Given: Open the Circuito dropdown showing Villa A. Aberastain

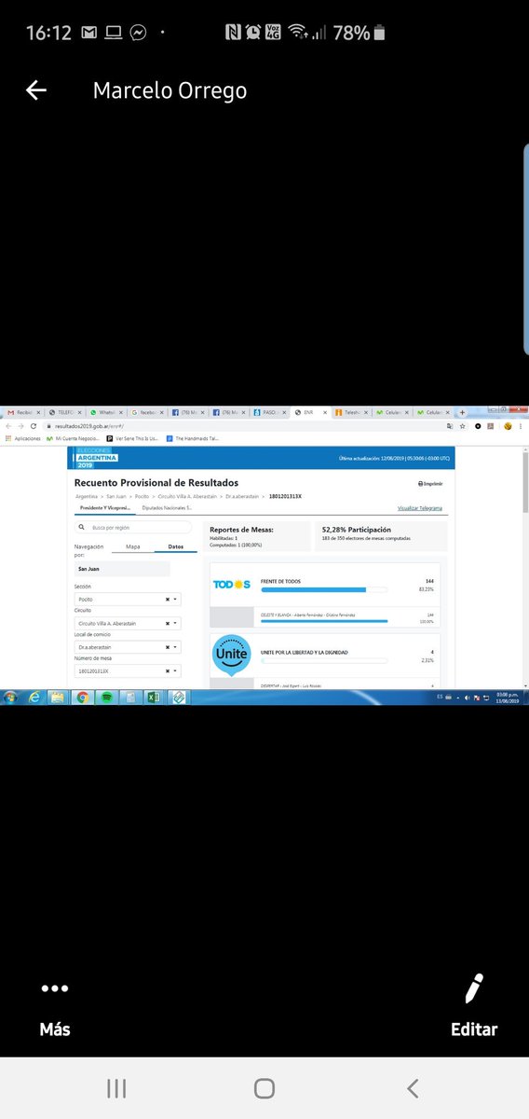Looking at the screenshot, I should click(128, 623).
